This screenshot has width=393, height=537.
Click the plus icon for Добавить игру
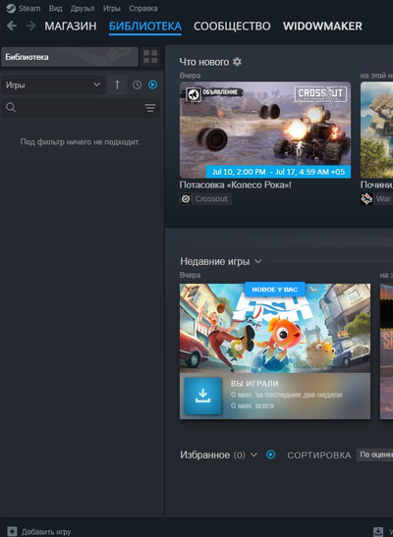12,531
